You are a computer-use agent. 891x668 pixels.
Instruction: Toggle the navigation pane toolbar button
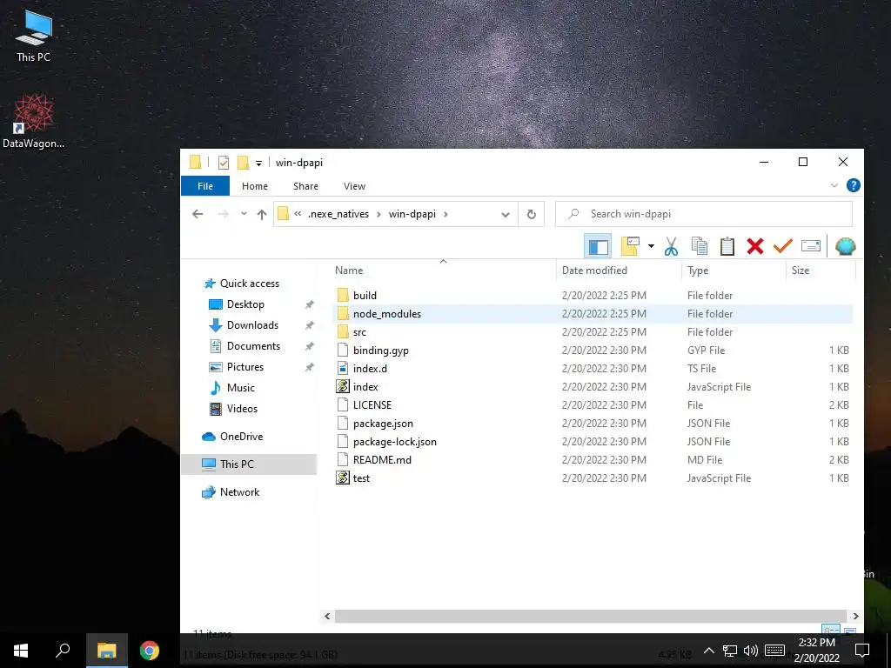(598, 246)
